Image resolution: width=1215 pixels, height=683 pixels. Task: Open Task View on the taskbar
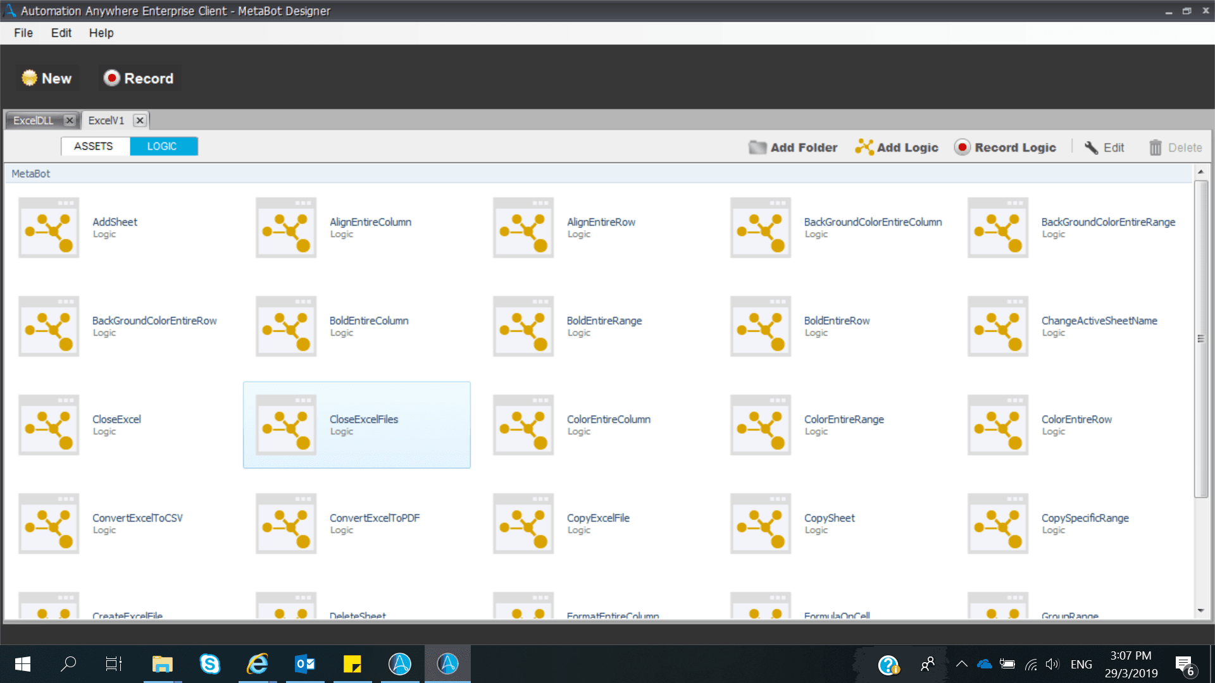pos(114,664)
